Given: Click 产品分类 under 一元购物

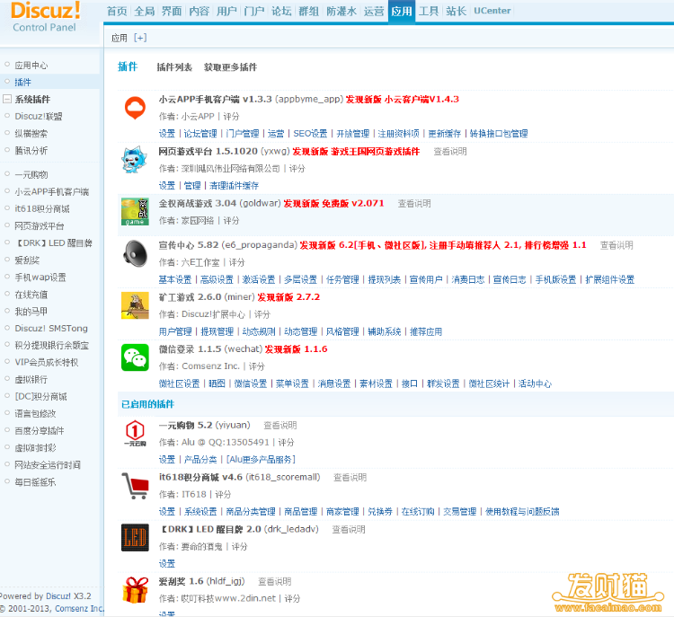Looking at the screenshot, I should tap(200, 459).
